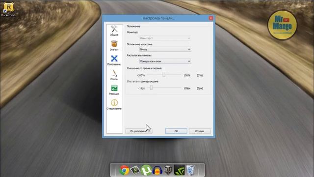This screenshot has width=314, height=177.
Task: Confirm settings with OK button
Action: [x=176, y=131]
